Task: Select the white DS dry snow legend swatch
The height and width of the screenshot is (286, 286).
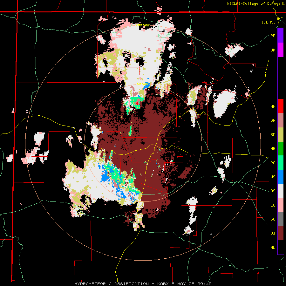Action: (x=281, y=191)
